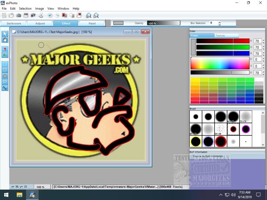
Task: Show hidden system tray icons chevron
Action: click(221, 195)
